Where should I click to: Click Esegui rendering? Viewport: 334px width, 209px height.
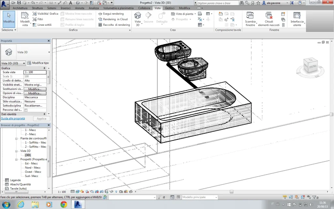(111, 14)
